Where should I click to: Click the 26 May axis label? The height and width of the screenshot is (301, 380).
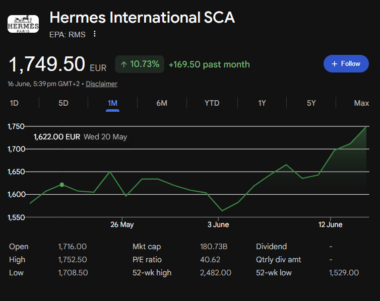122,224
